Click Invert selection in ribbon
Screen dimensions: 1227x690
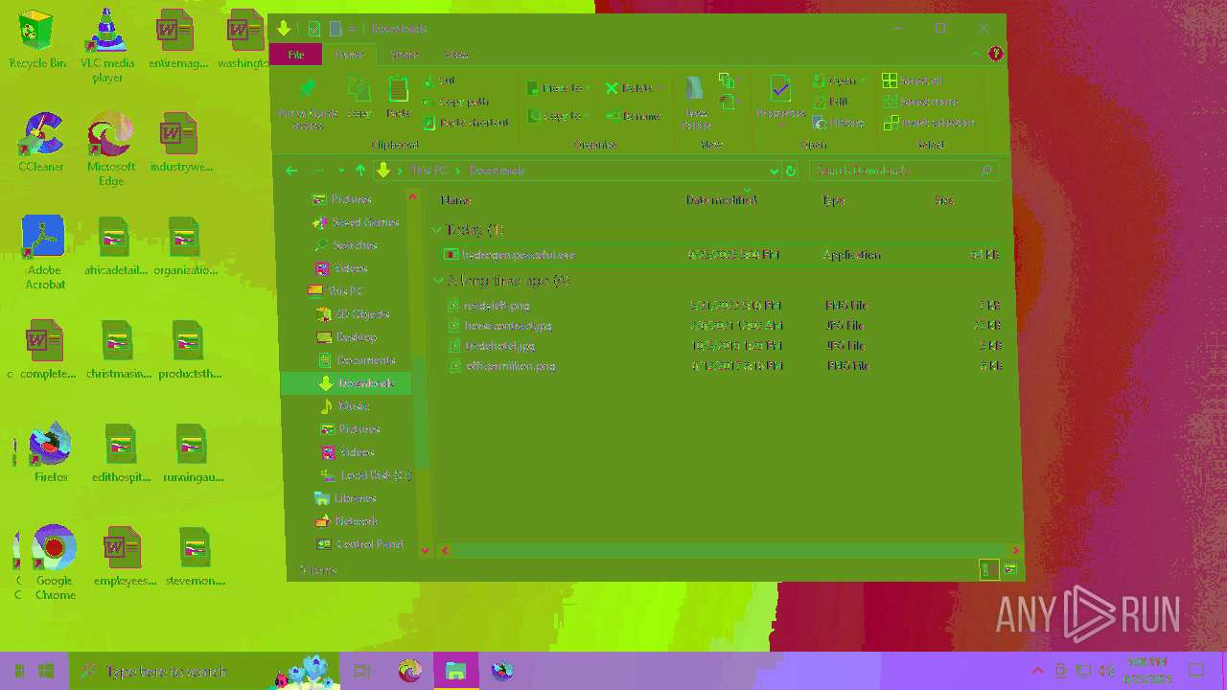(929, 123)
